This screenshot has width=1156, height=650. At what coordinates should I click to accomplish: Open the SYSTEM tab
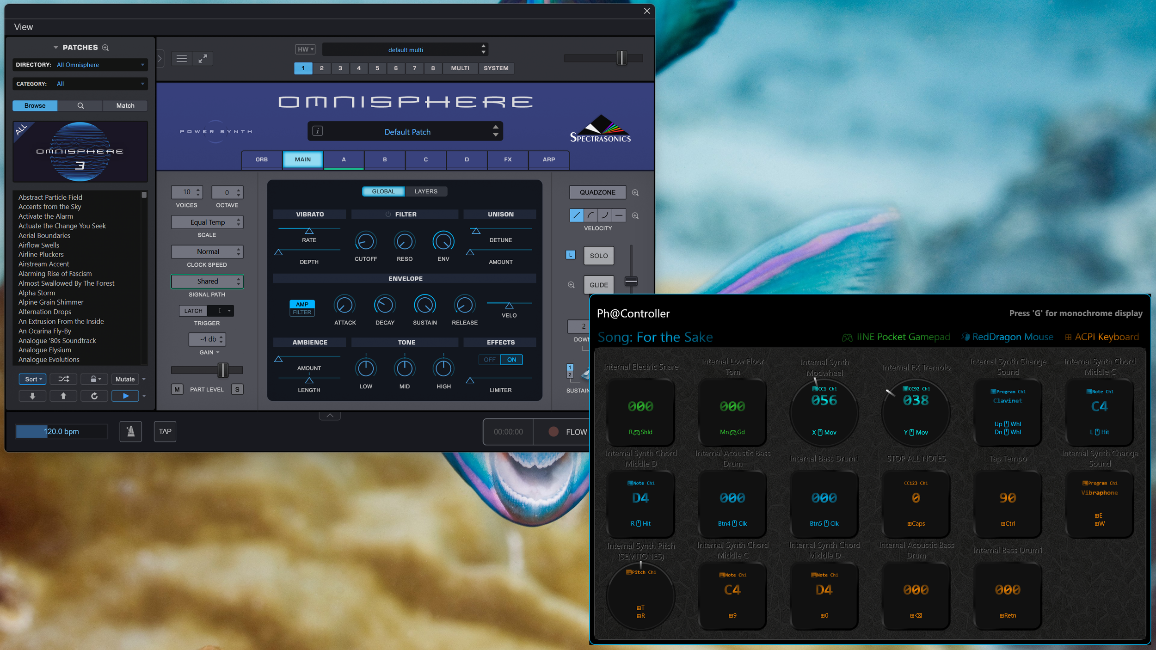click(496, 68)
